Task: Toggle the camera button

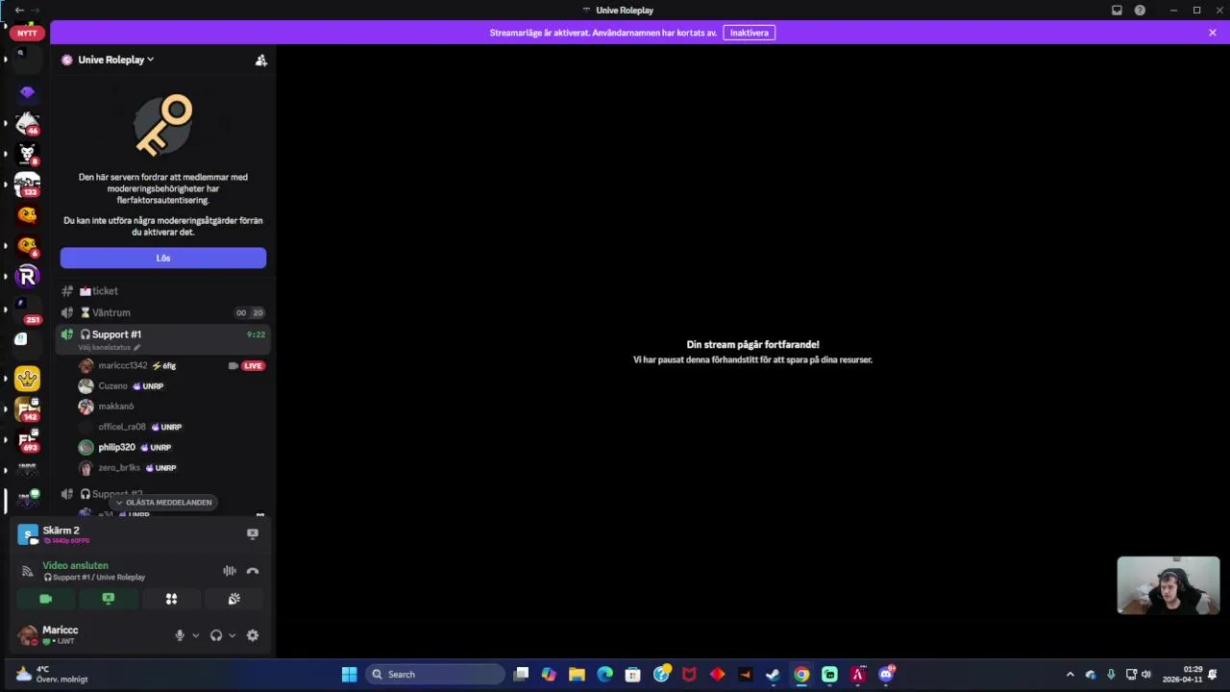Action: click(x=45, y=599)
